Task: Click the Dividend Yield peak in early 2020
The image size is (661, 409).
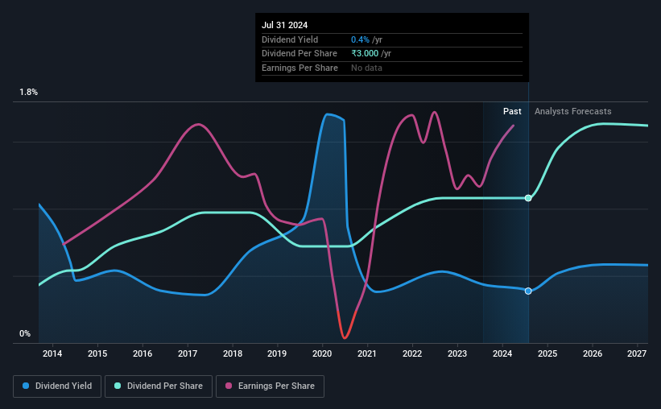Action: (328, 114)
